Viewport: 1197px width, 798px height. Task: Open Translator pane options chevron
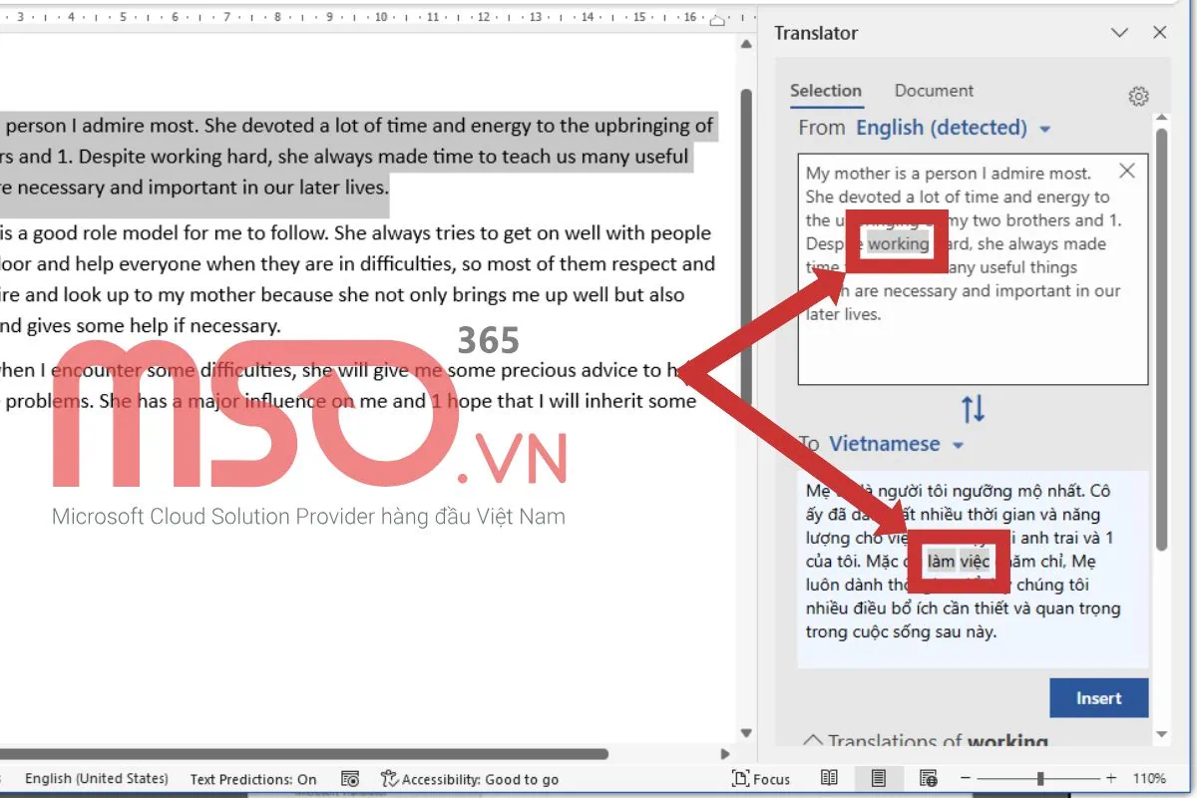(1119, 33)
